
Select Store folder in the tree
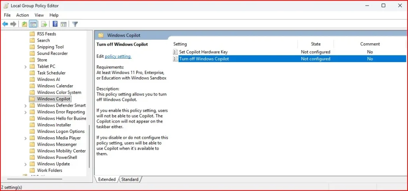(x=42, y=60)
